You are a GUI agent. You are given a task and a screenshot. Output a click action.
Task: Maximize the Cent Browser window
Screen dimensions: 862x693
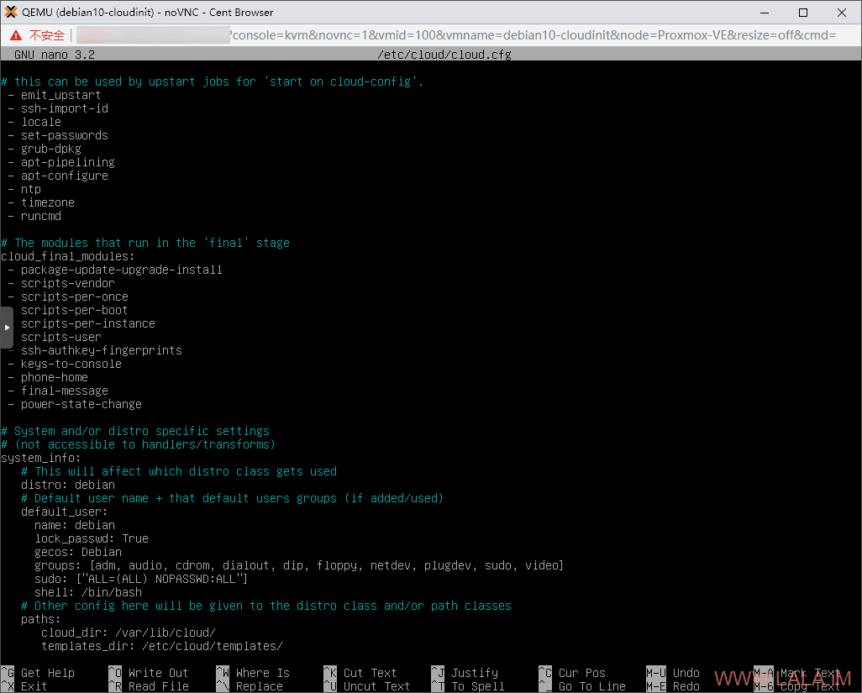[803, 12]
